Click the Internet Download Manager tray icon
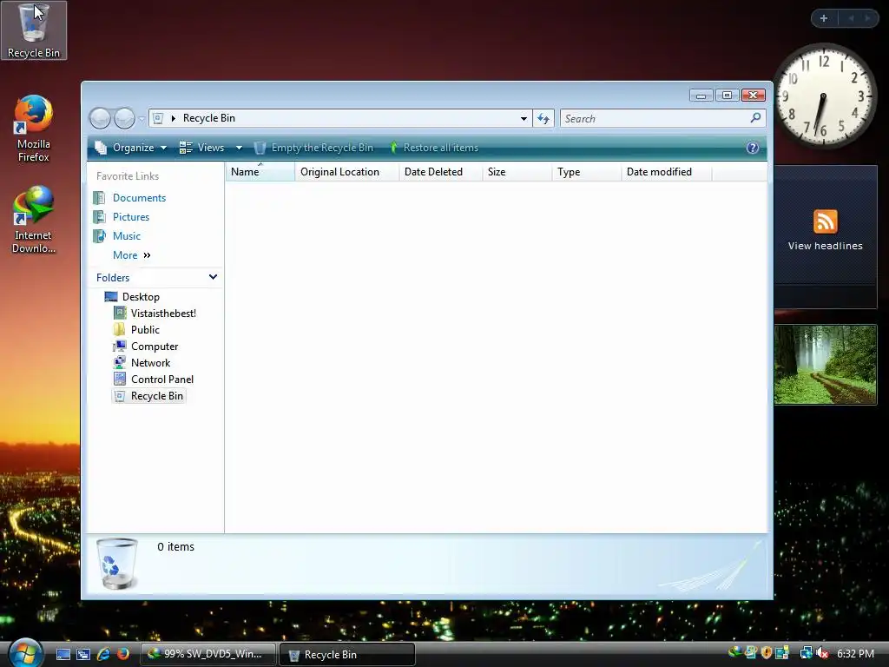 (735, 653)
